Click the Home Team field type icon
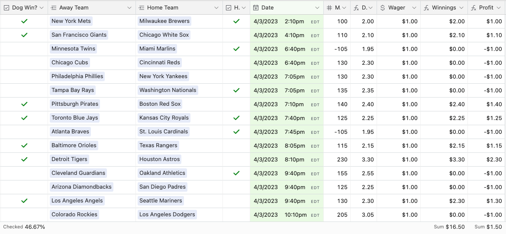Viewport: 506px width, 234px height. (x=142, y=8)
